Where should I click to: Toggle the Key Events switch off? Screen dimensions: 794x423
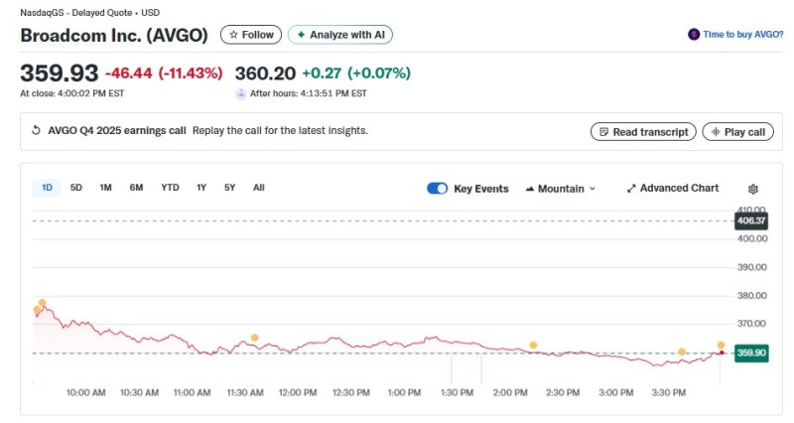click(437, 189)
